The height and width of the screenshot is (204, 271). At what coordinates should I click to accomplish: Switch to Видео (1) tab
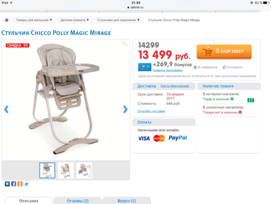click(x=127, y=201)
